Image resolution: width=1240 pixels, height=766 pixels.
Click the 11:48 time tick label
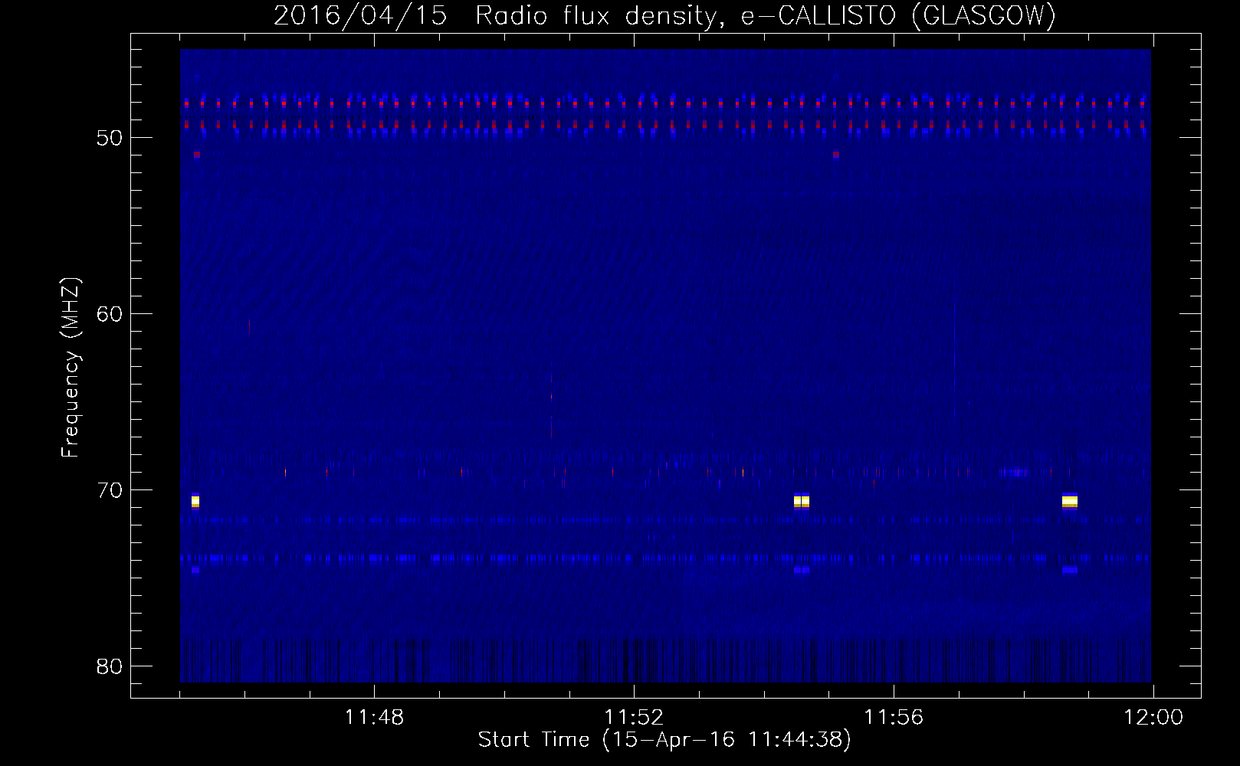[374, 718]
